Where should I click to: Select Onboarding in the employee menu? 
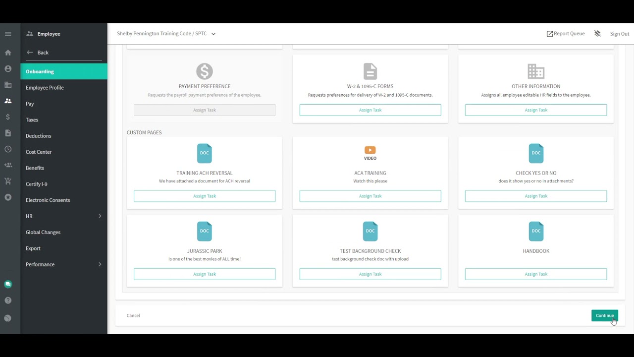[x=64, y=71]
